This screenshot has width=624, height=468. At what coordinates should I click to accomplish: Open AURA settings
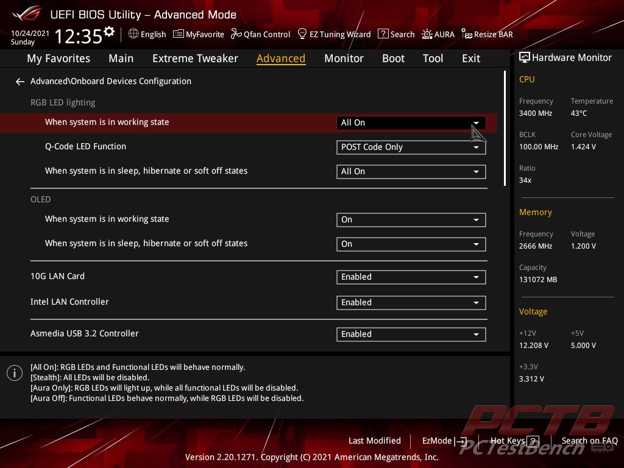point(438,34)
